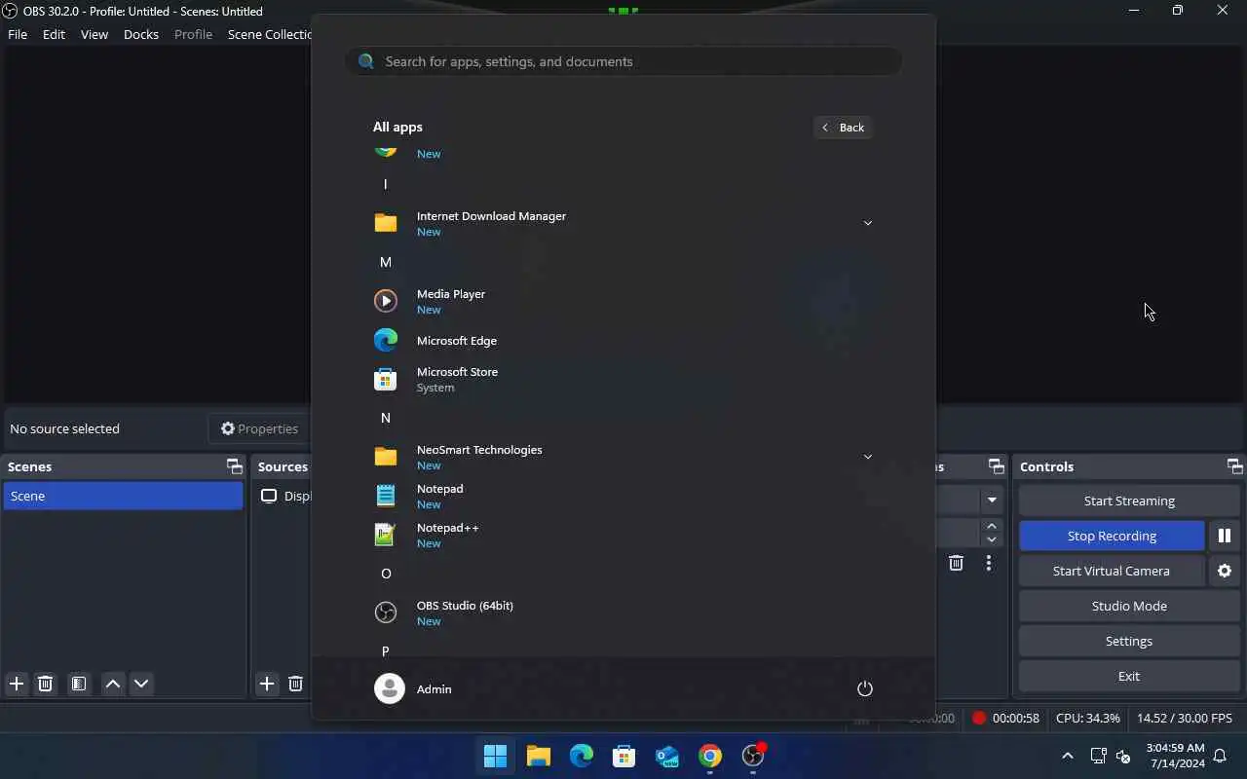The width and height of the screenshot is (1247, 779).
Task: Open the Edit menu in OBS
Action: [54, 34]
